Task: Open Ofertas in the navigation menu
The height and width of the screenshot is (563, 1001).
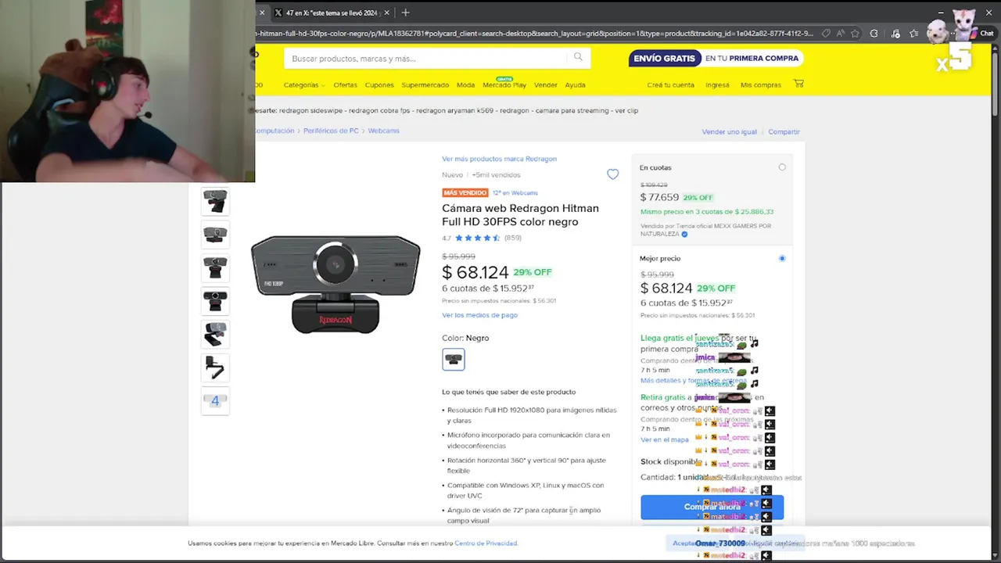Action: (x=345, y=84)
